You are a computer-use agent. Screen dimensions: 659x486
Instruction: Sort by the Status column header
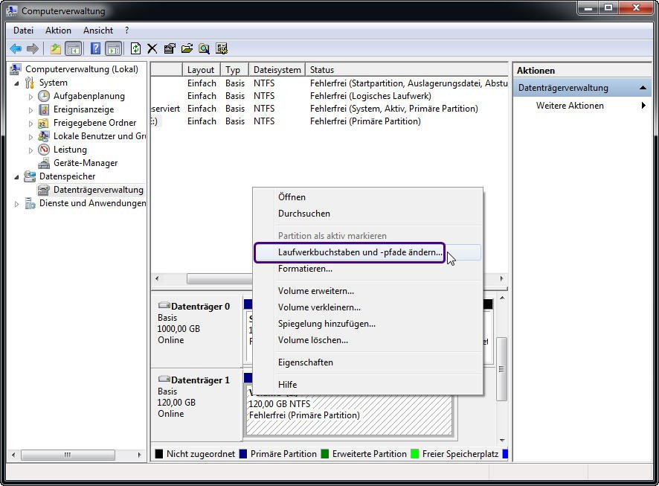(x=406, y=70)
